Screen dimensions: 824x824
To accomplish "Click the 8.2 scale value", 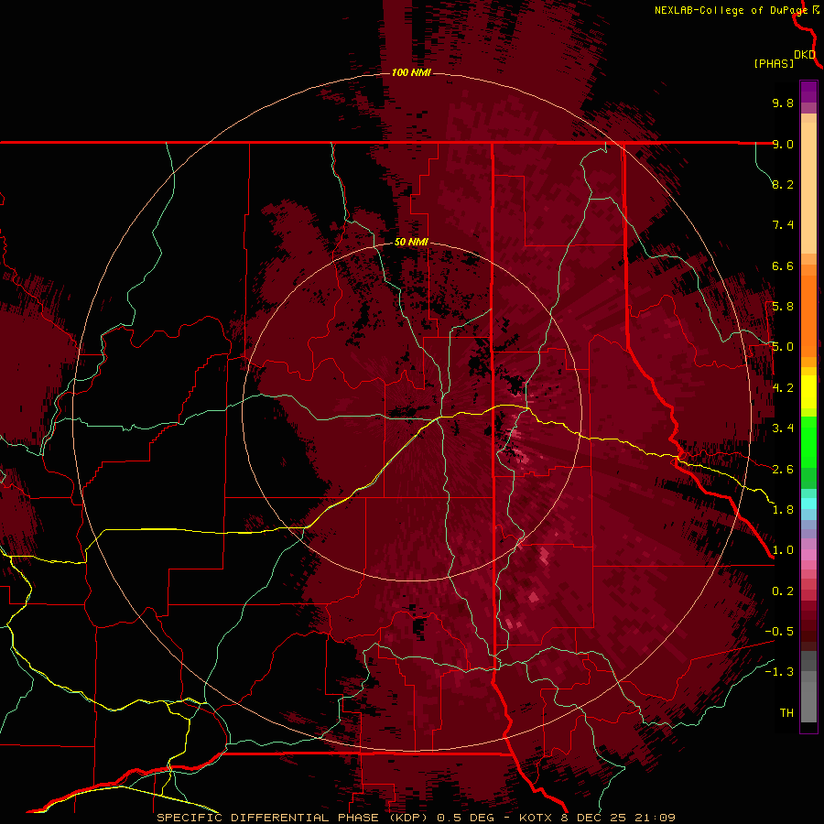I will click(783, 184).
